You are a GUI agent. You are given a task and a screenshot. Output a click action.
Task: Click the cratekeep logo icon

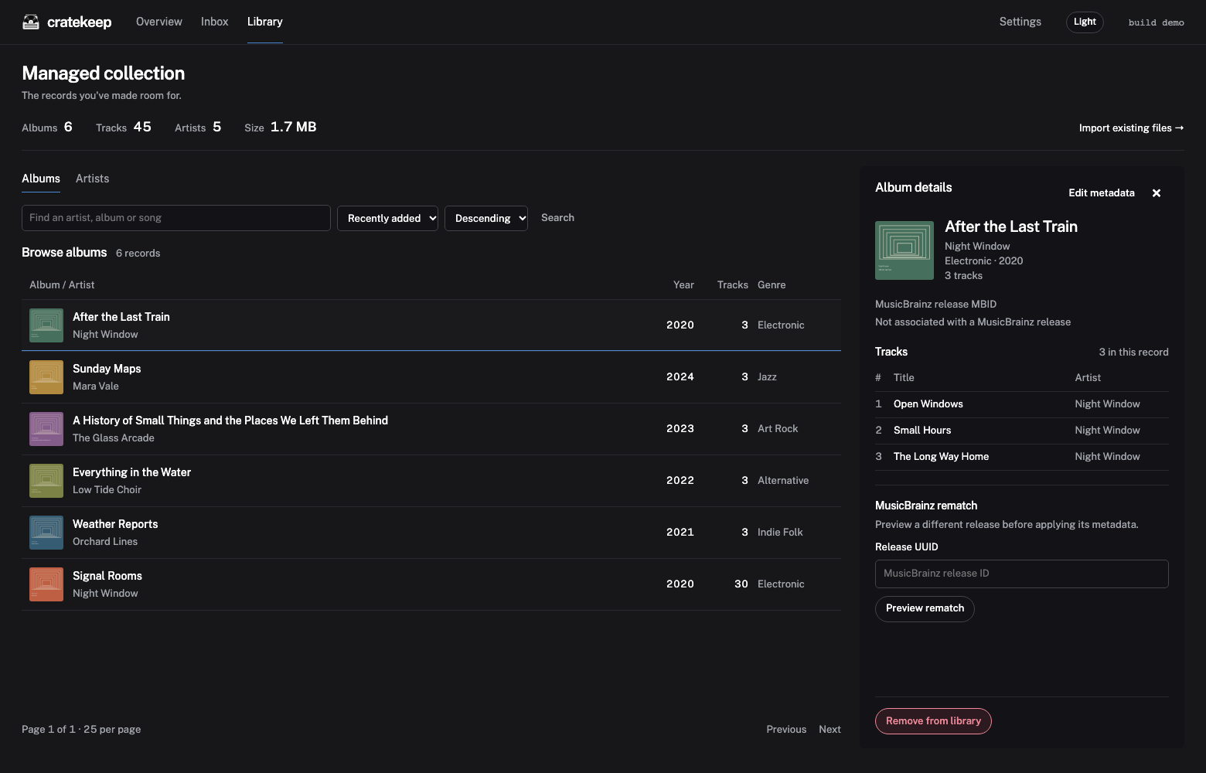(31, 22)
